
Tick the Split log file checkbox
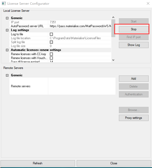click(x=51, y=42)
